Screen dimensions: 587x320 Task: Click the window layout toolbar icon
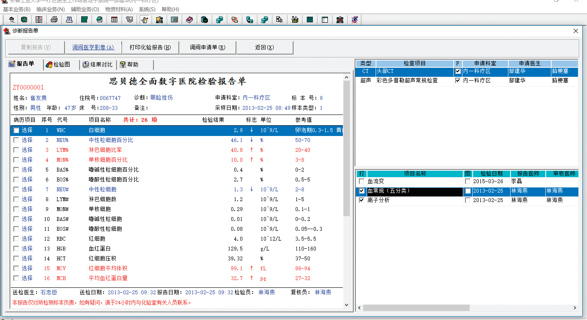(x=325, y=19)
